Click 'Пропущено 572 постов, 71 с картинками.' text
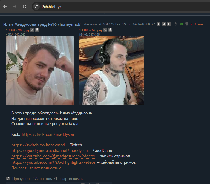The image size is (210, 184). 48,179
